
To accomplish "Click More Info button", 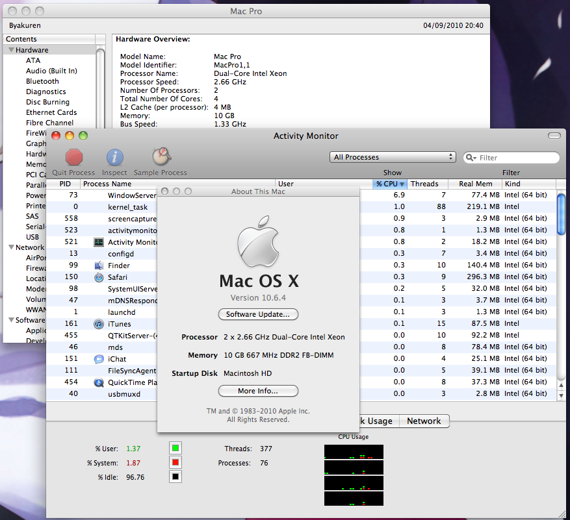I will pyautogui.click(x=258, y=391).
